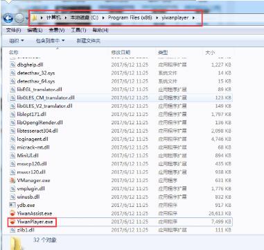This screenshot has height=250, width=264.
Task: Go back with the blue Back arrow
Action: (x=8, y=18)
